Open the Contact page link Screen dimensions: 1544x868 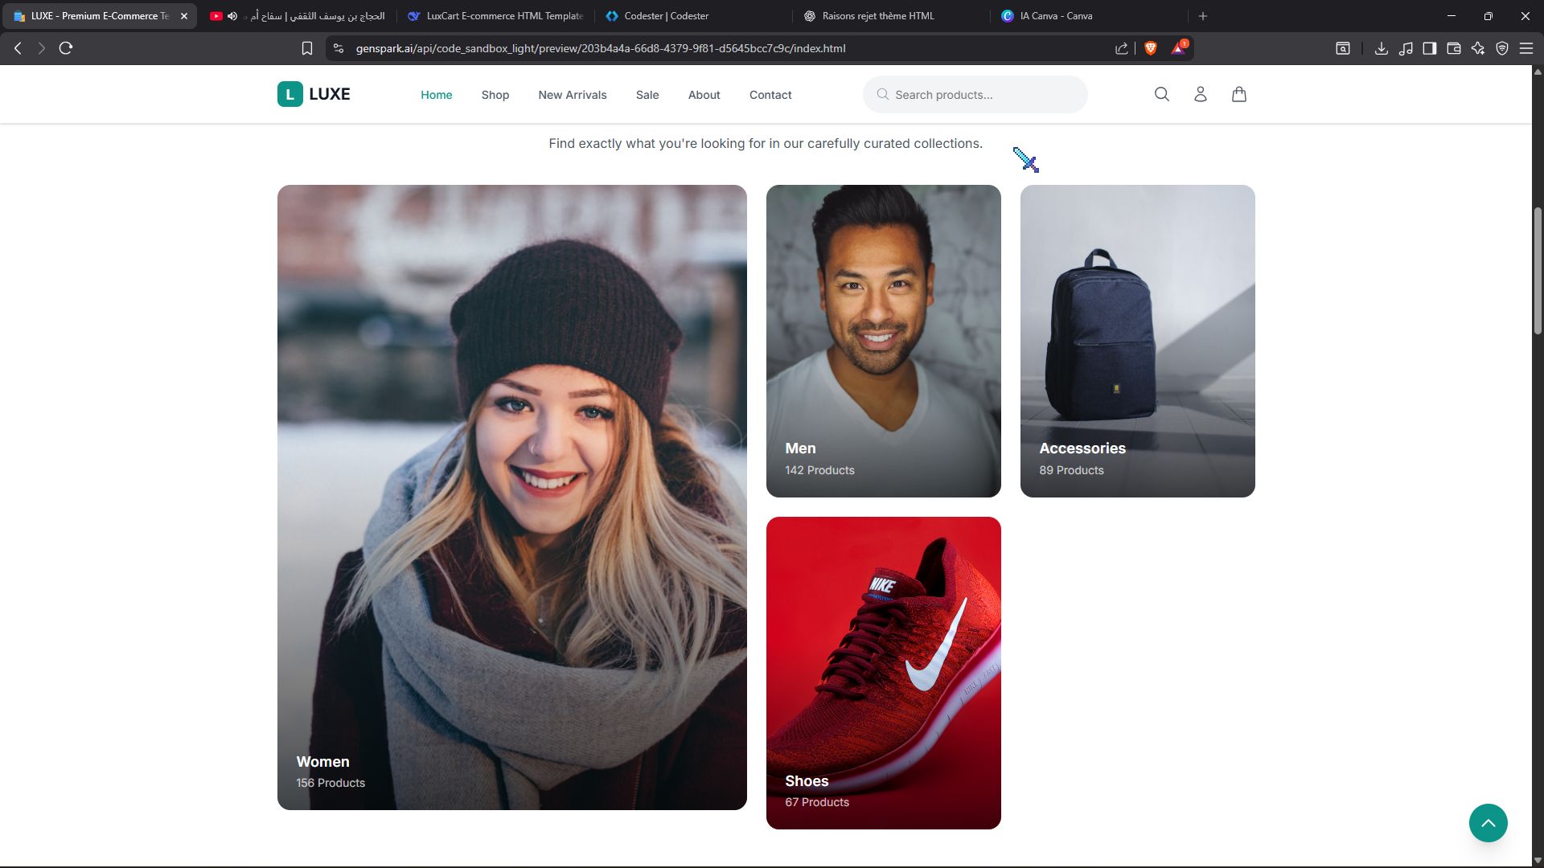click(770, 95)
